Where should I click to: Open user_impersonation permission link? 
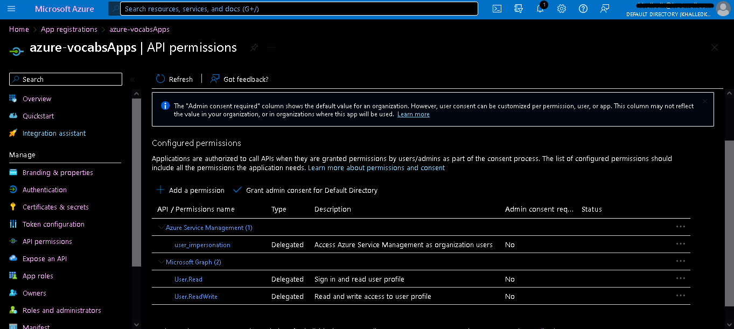pyautogui.click(x=202, y=245)
